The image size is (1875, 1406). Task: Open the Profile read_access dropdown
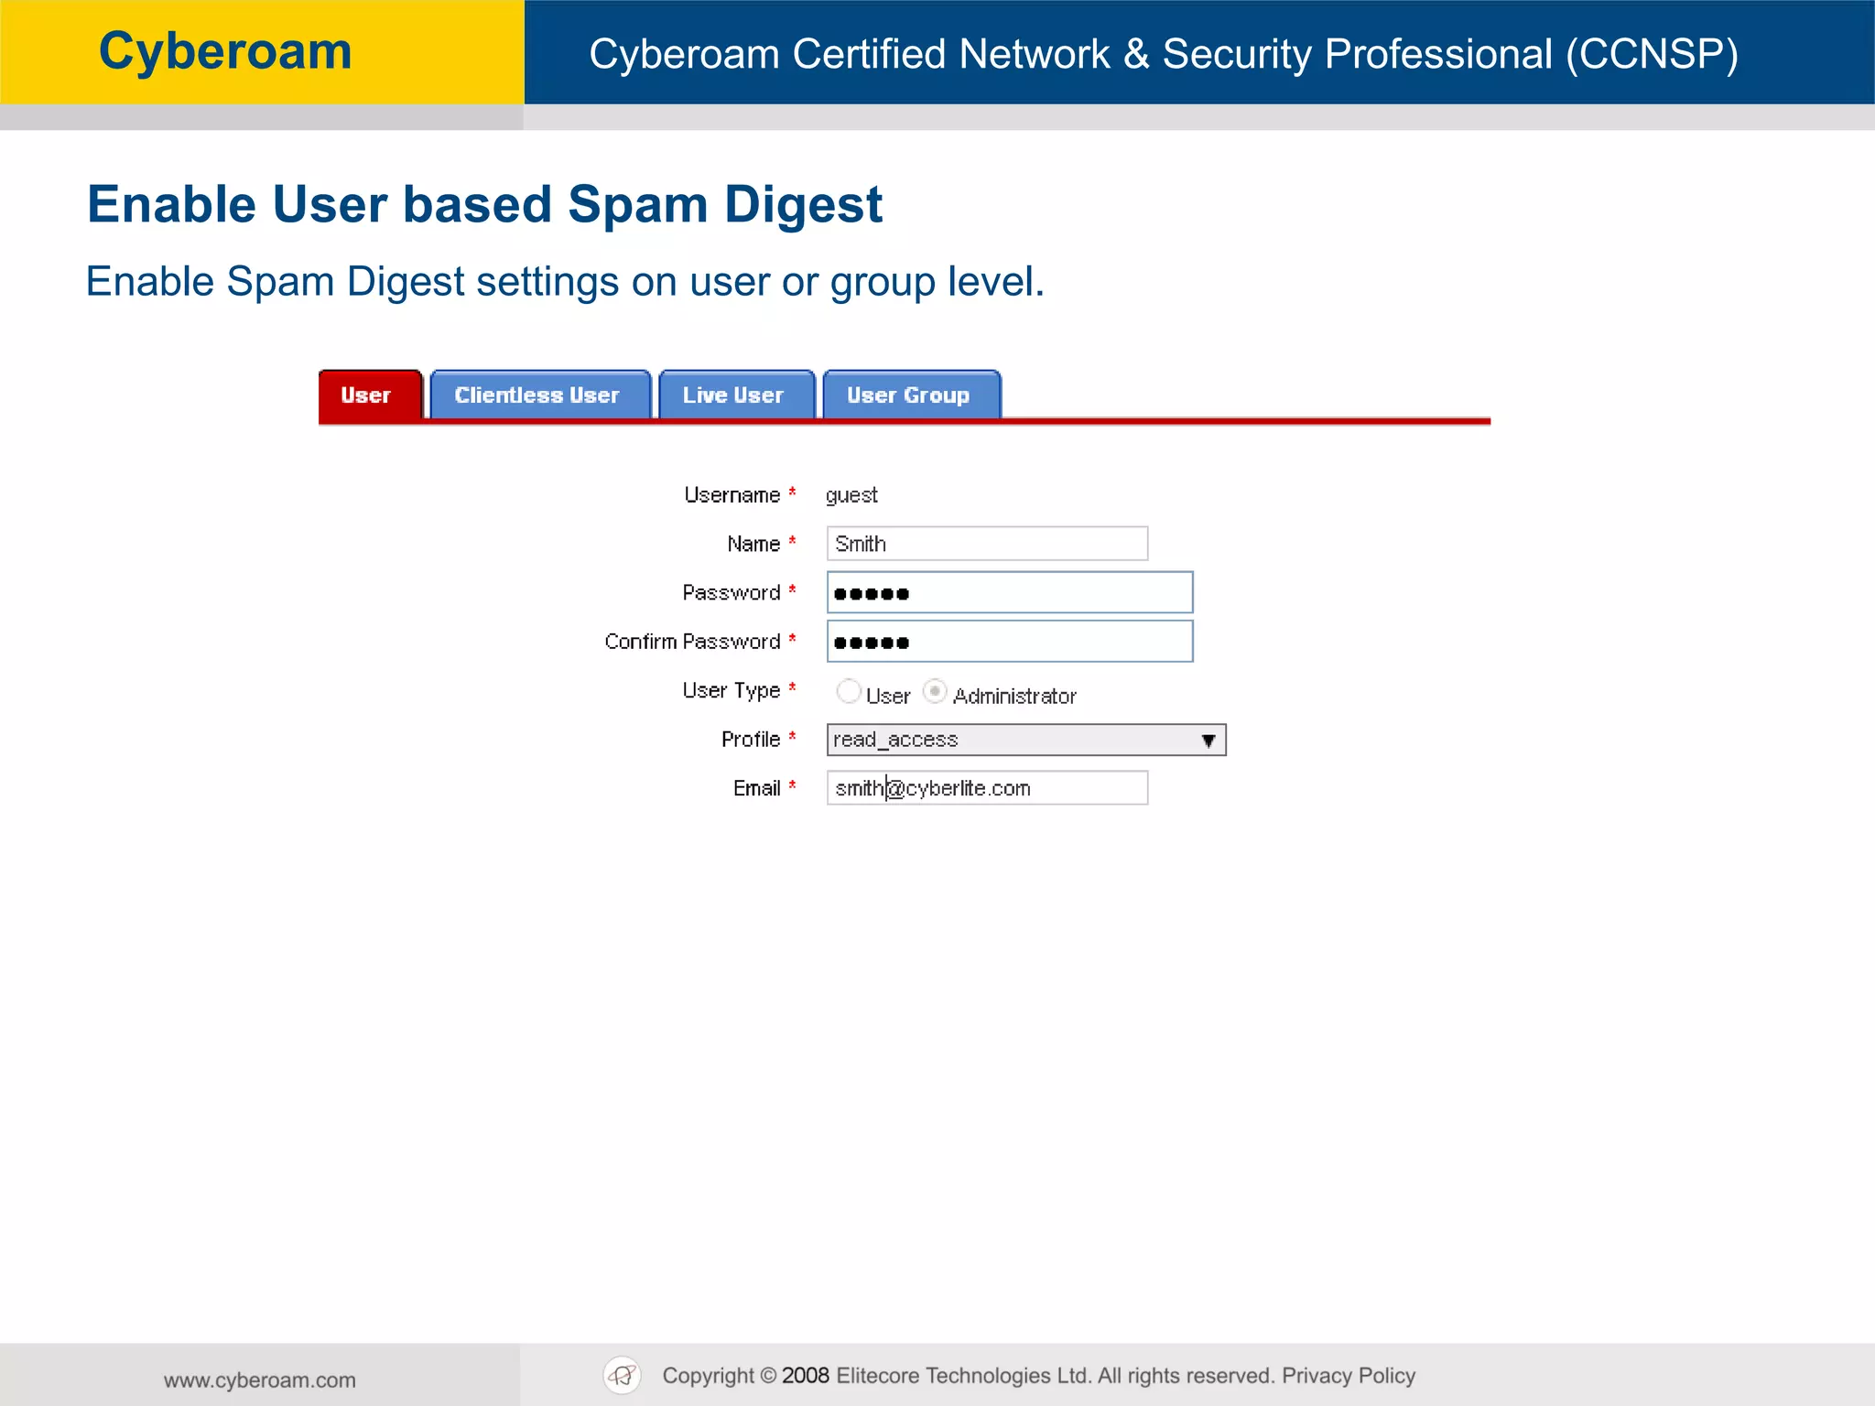click(x=1026, y=740)
